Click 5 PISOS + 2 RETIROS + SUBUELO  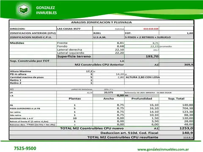point(148,37)
